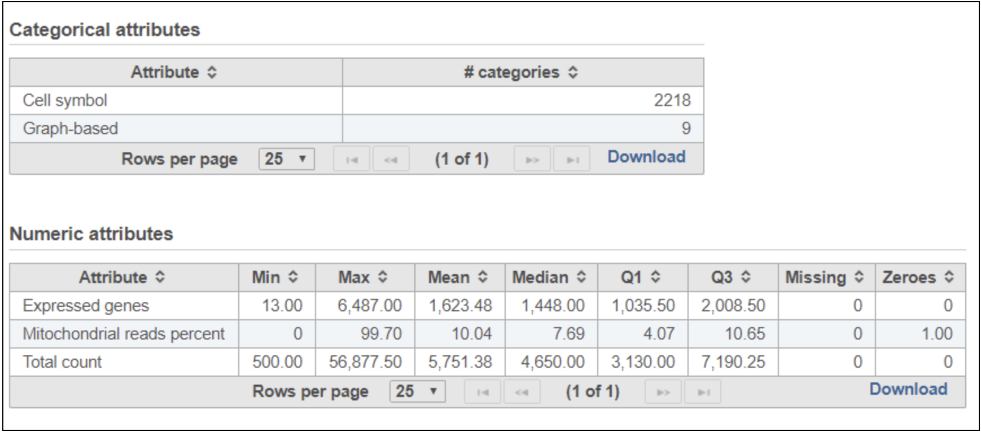
Task: Download the categorical attributes table
Action: click(x=646, y=157)
